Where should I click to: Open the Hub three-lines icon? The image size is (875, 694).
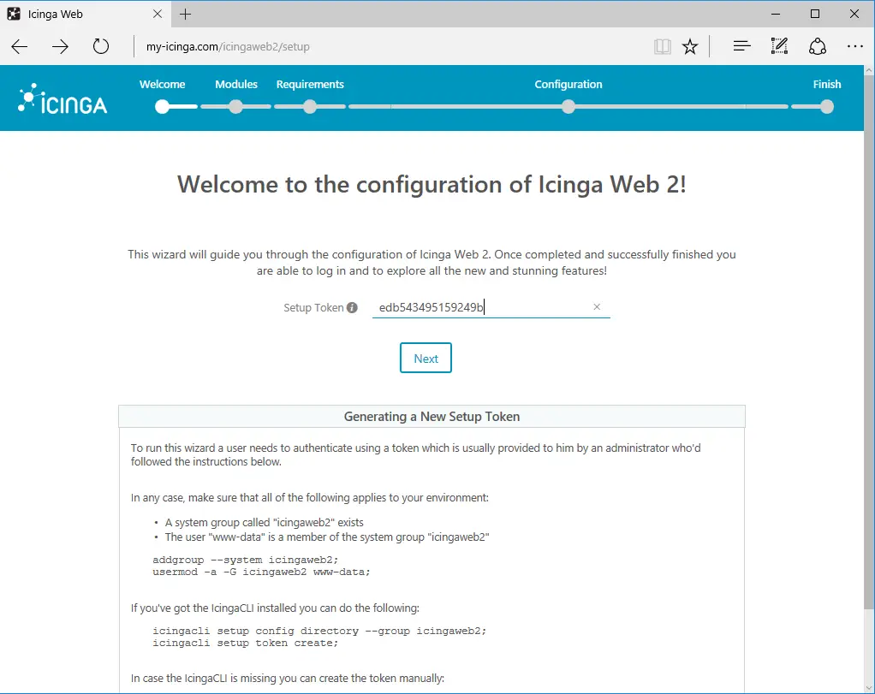pyautogui.click(x=741, y=46)
